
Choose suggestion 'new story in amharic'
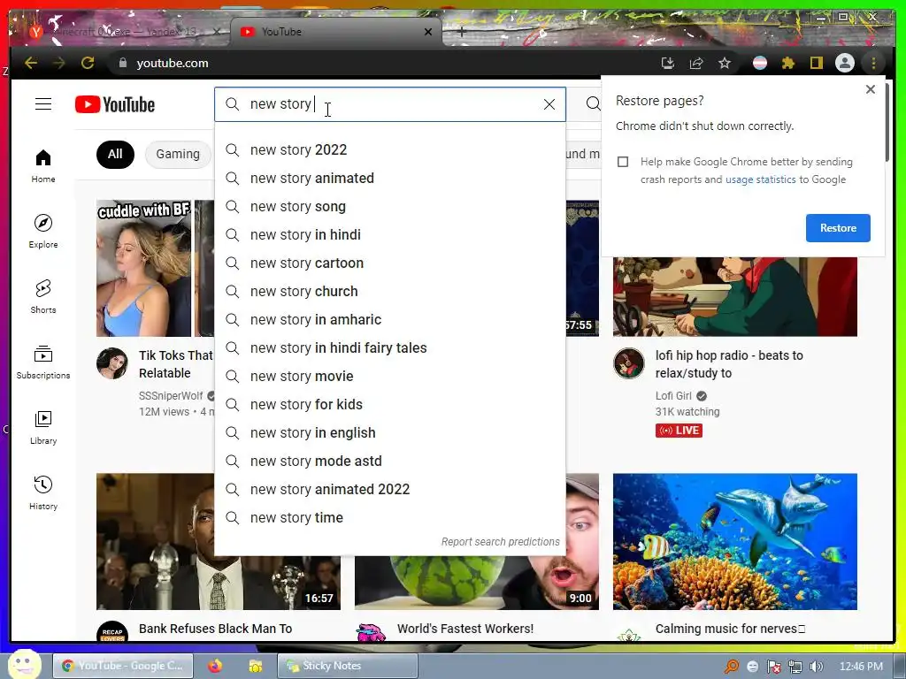pyautogui.click(x=390, y=320)
